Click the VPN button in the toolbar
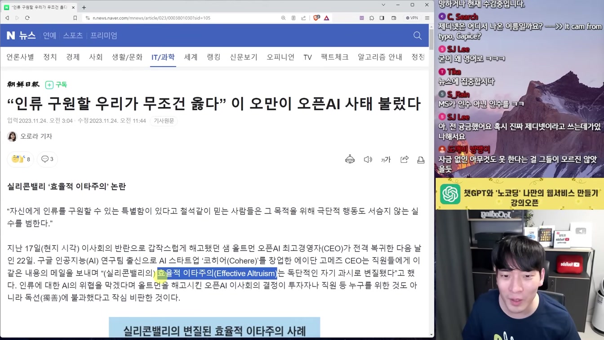This screenshot has width=604, height=340. coord(412,18)
